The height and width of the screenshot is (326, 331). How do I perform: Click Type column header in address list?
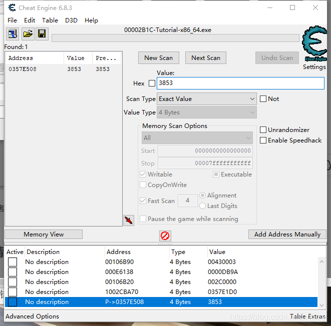click(x=188, y=252)
